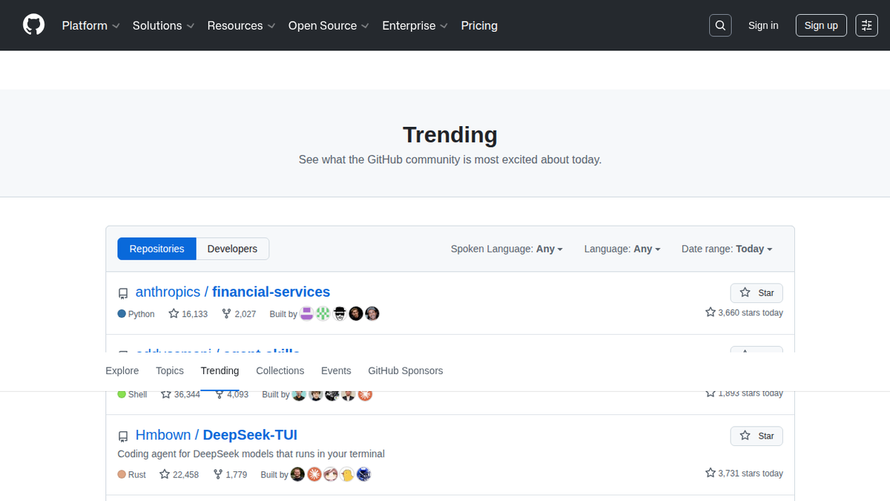890x501 pixels.
Task: Open the Date range: Today filter
Action: (x=727, y=249)
